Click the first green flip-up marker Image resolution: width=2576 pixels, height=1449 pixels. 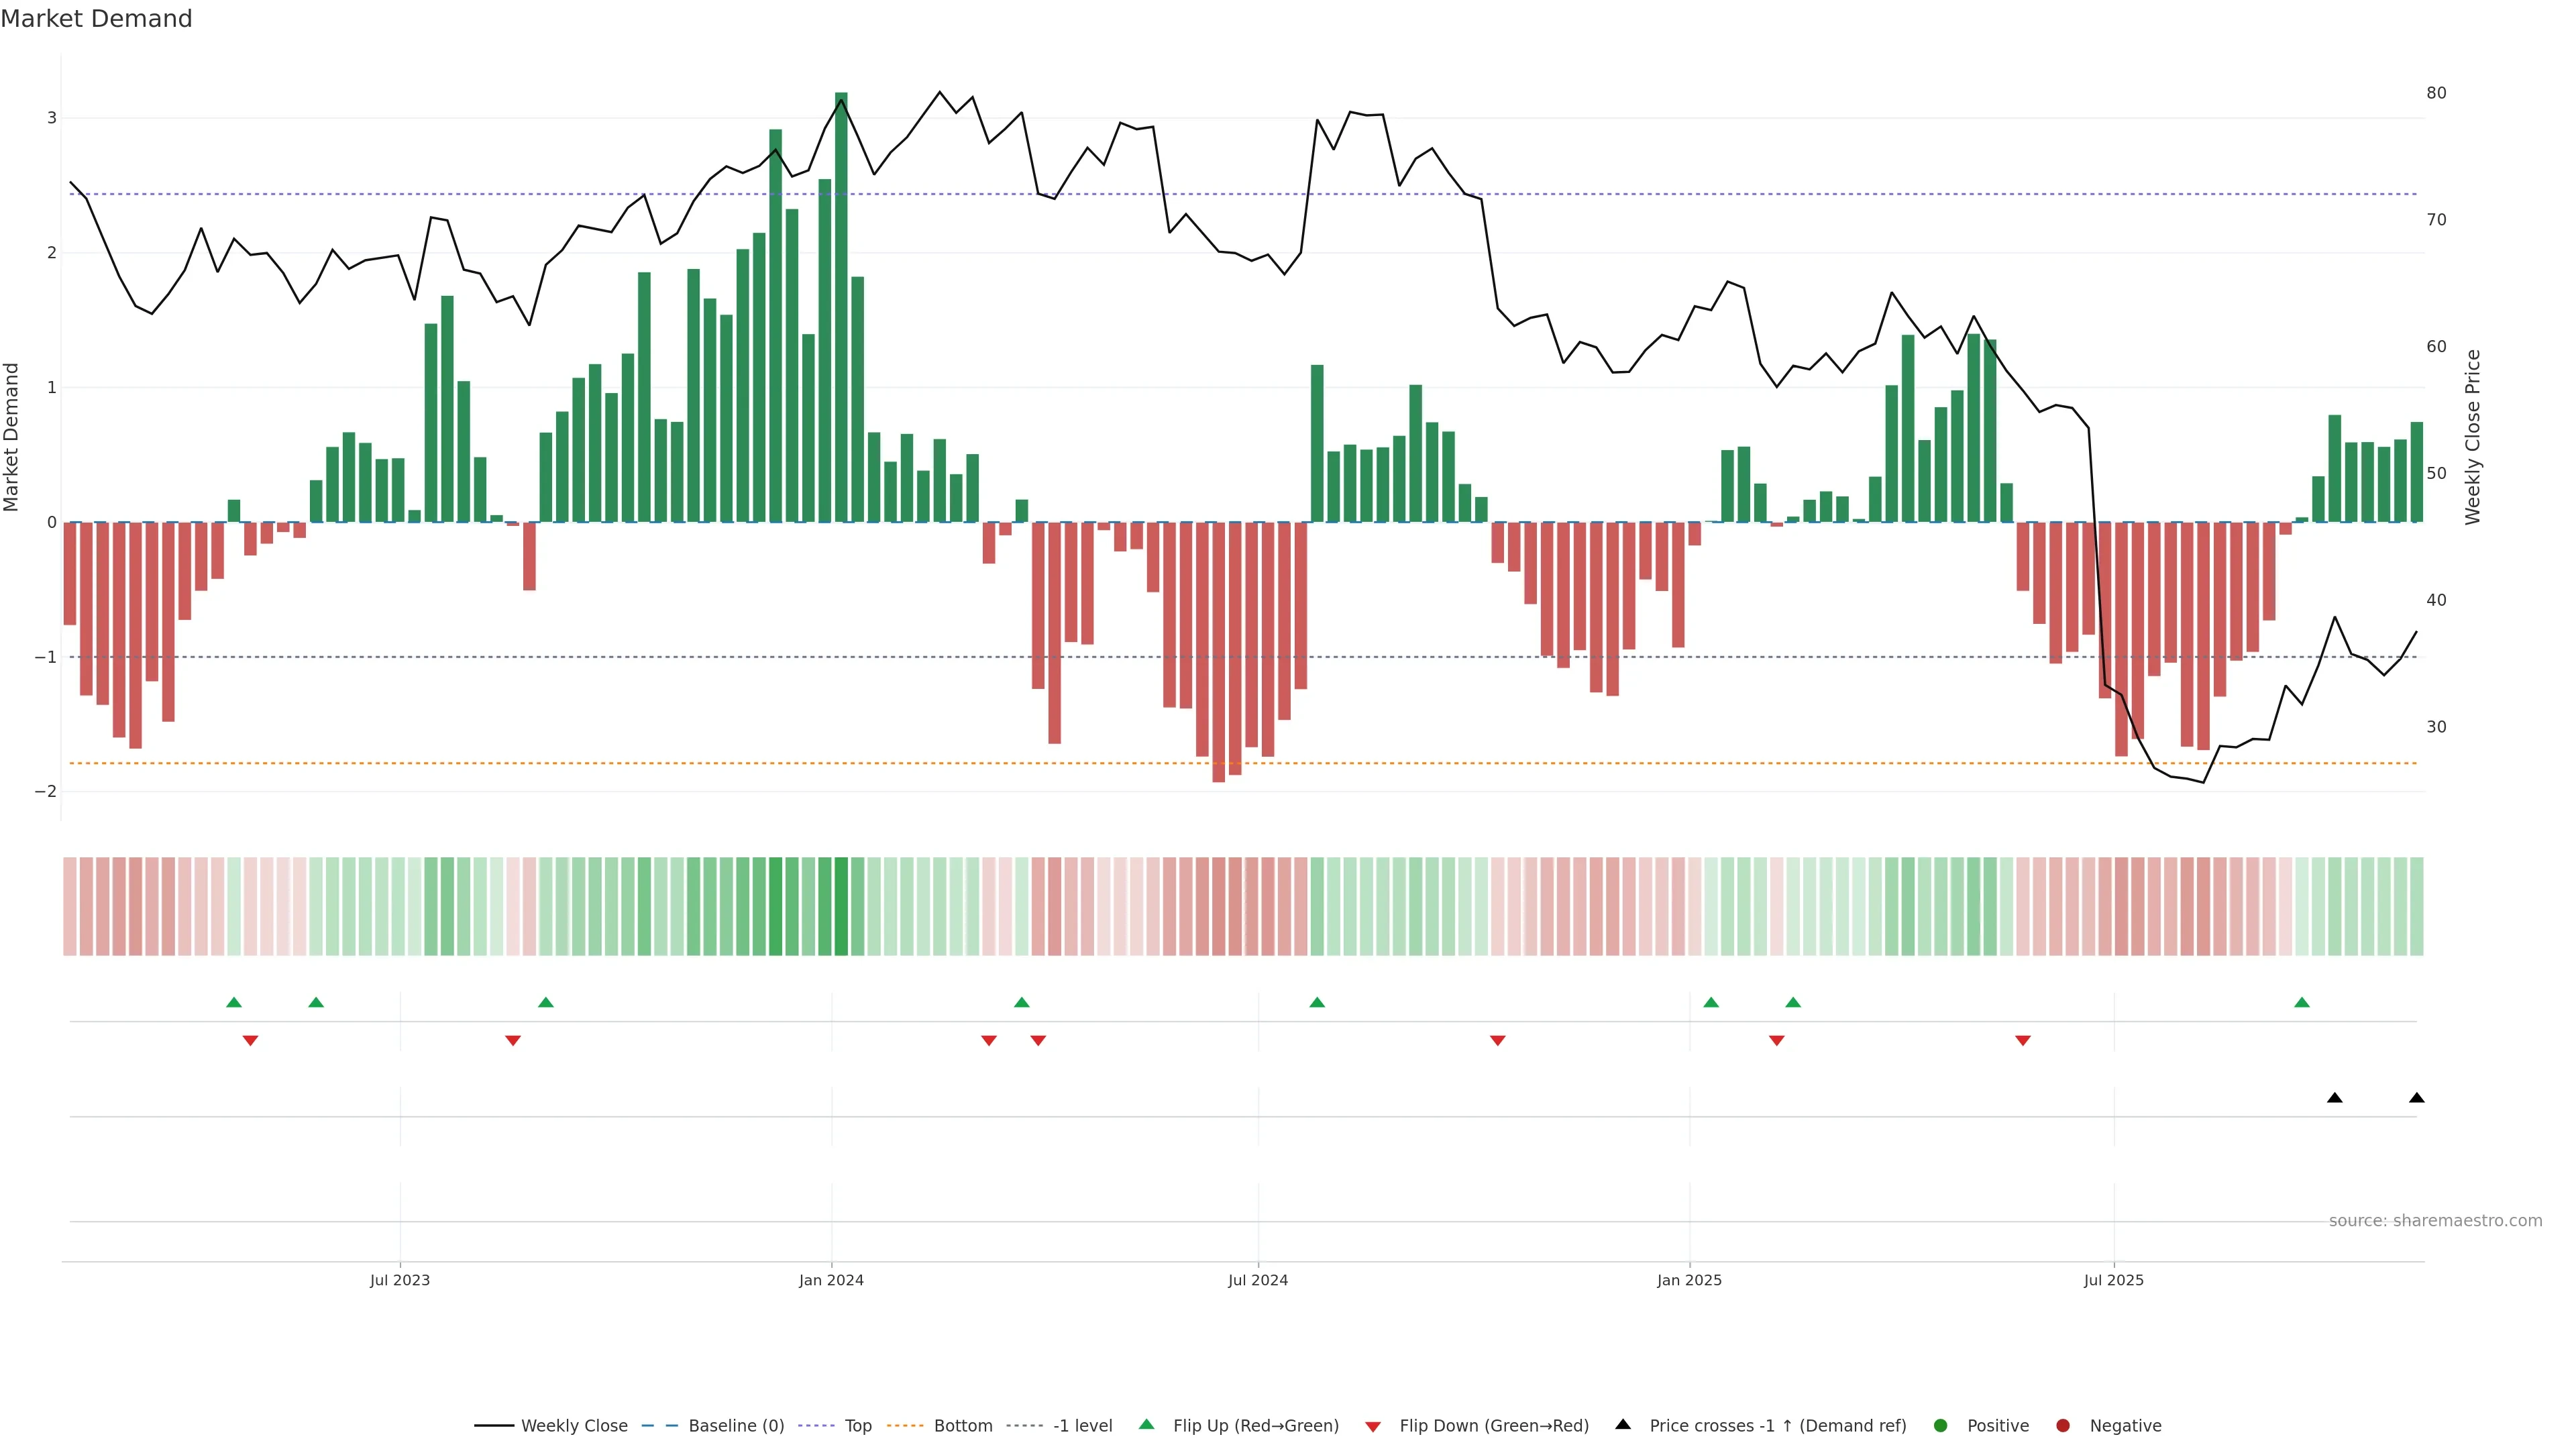[234, 1002]
